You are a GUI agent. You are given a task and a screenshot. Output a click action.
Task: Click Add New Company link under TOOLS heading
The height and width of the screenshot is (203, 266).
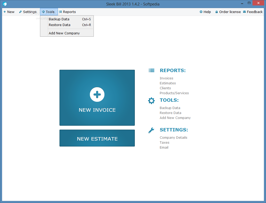(x=175, y=118)
